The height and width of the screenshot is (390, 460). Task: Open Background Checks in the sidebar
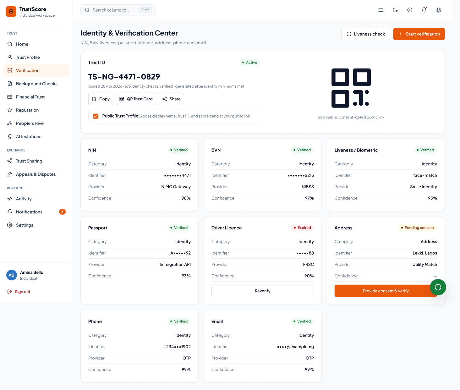pos(36,84)
